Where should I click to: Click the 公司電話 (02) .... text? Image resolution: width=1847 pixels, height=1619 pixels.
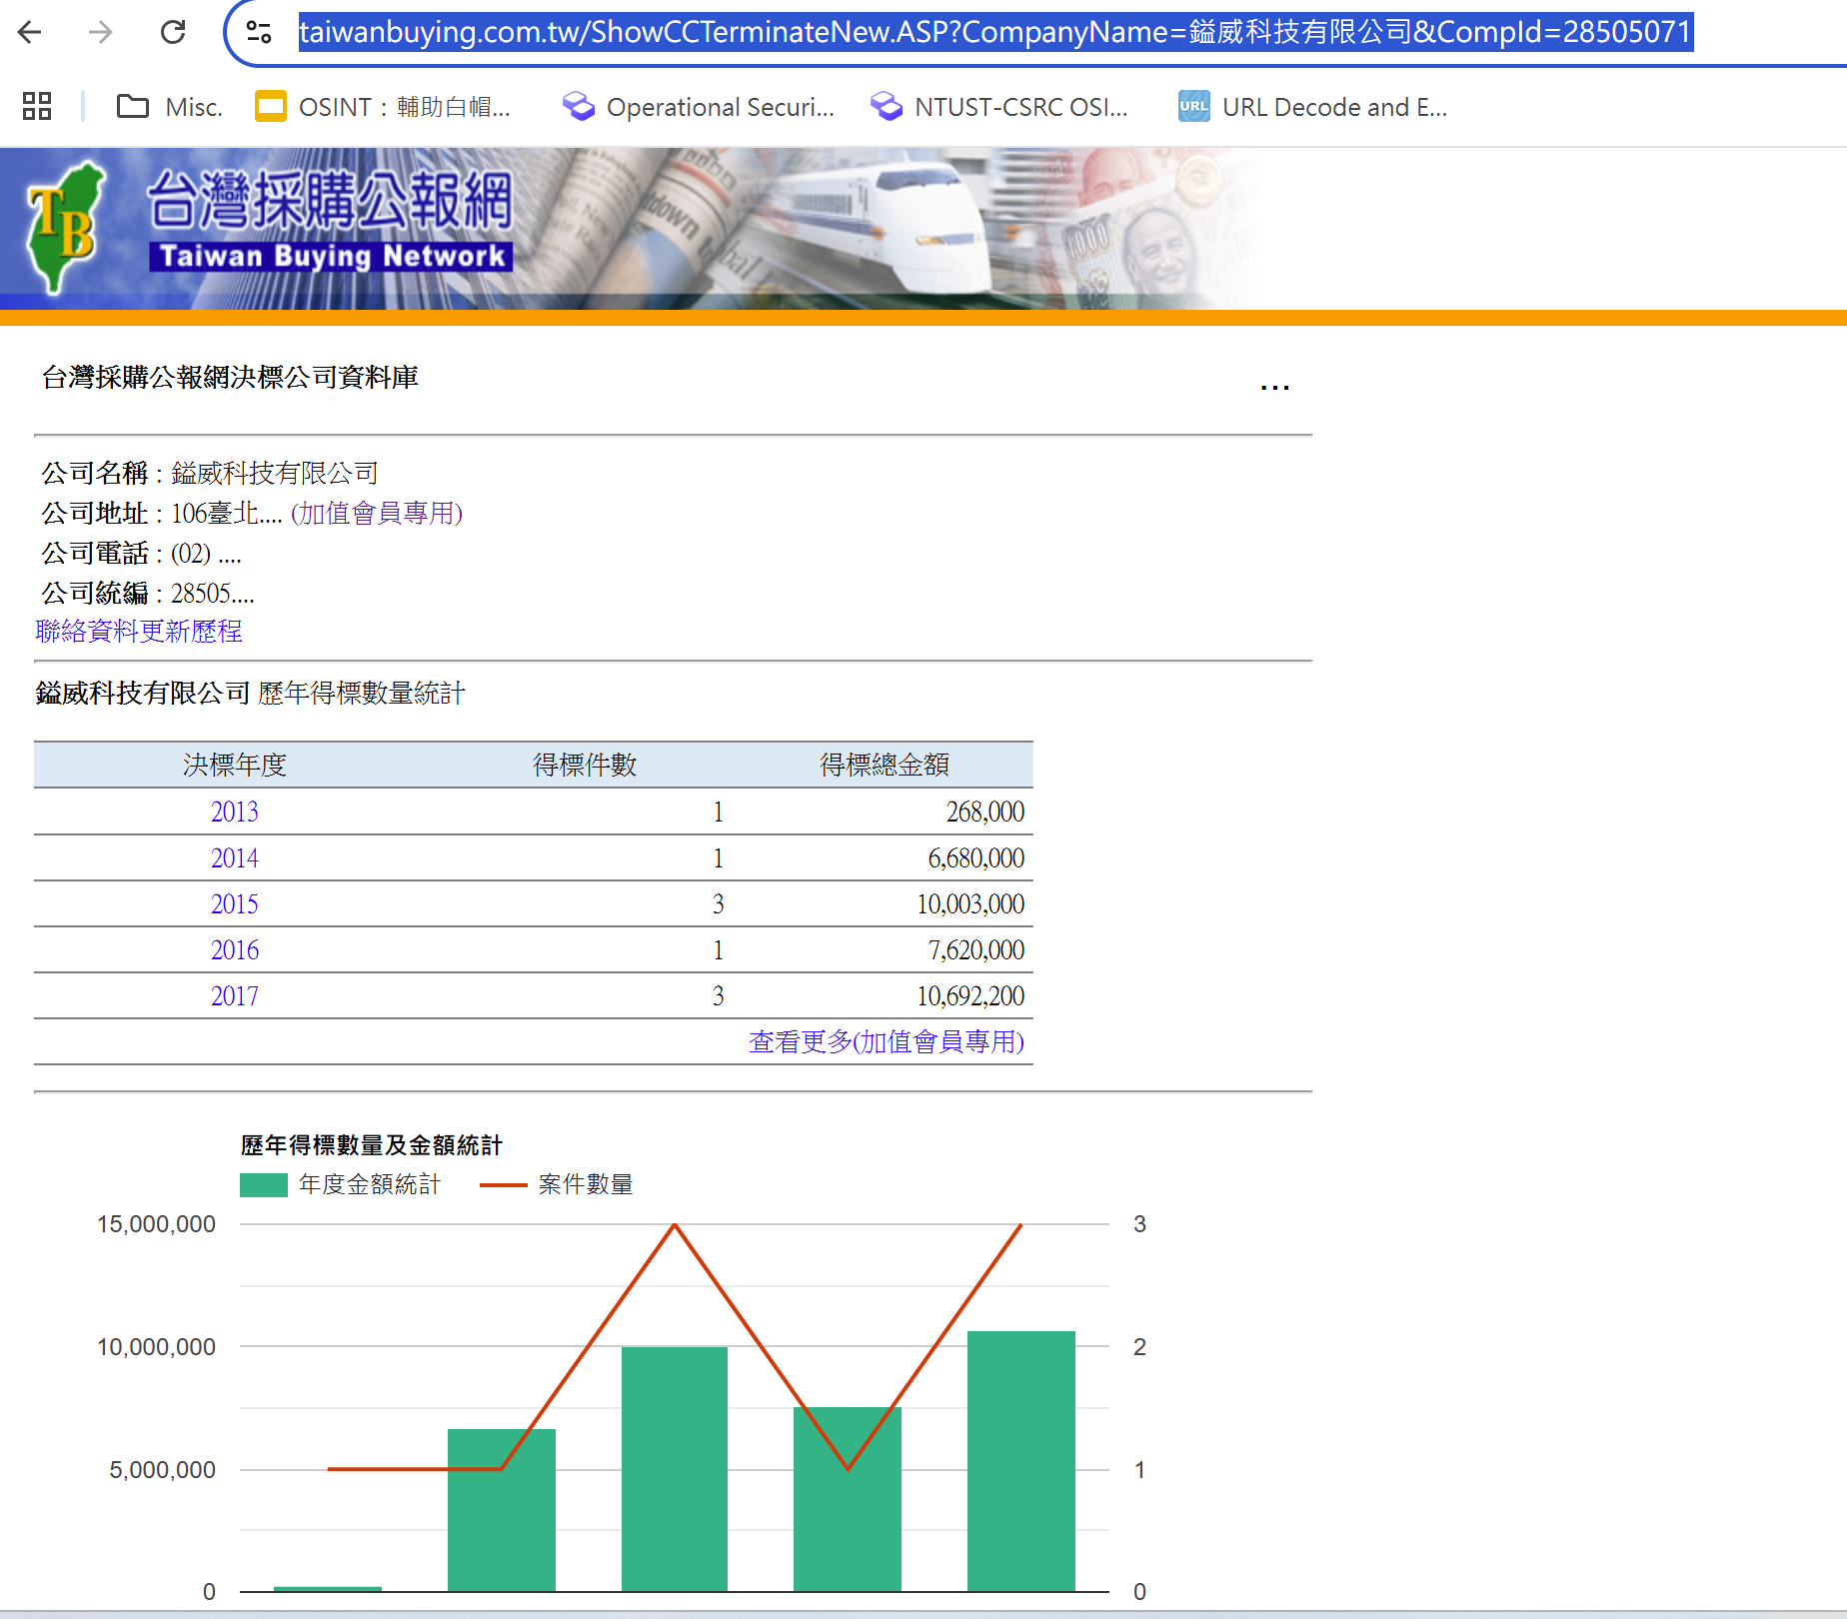[141, 553]
